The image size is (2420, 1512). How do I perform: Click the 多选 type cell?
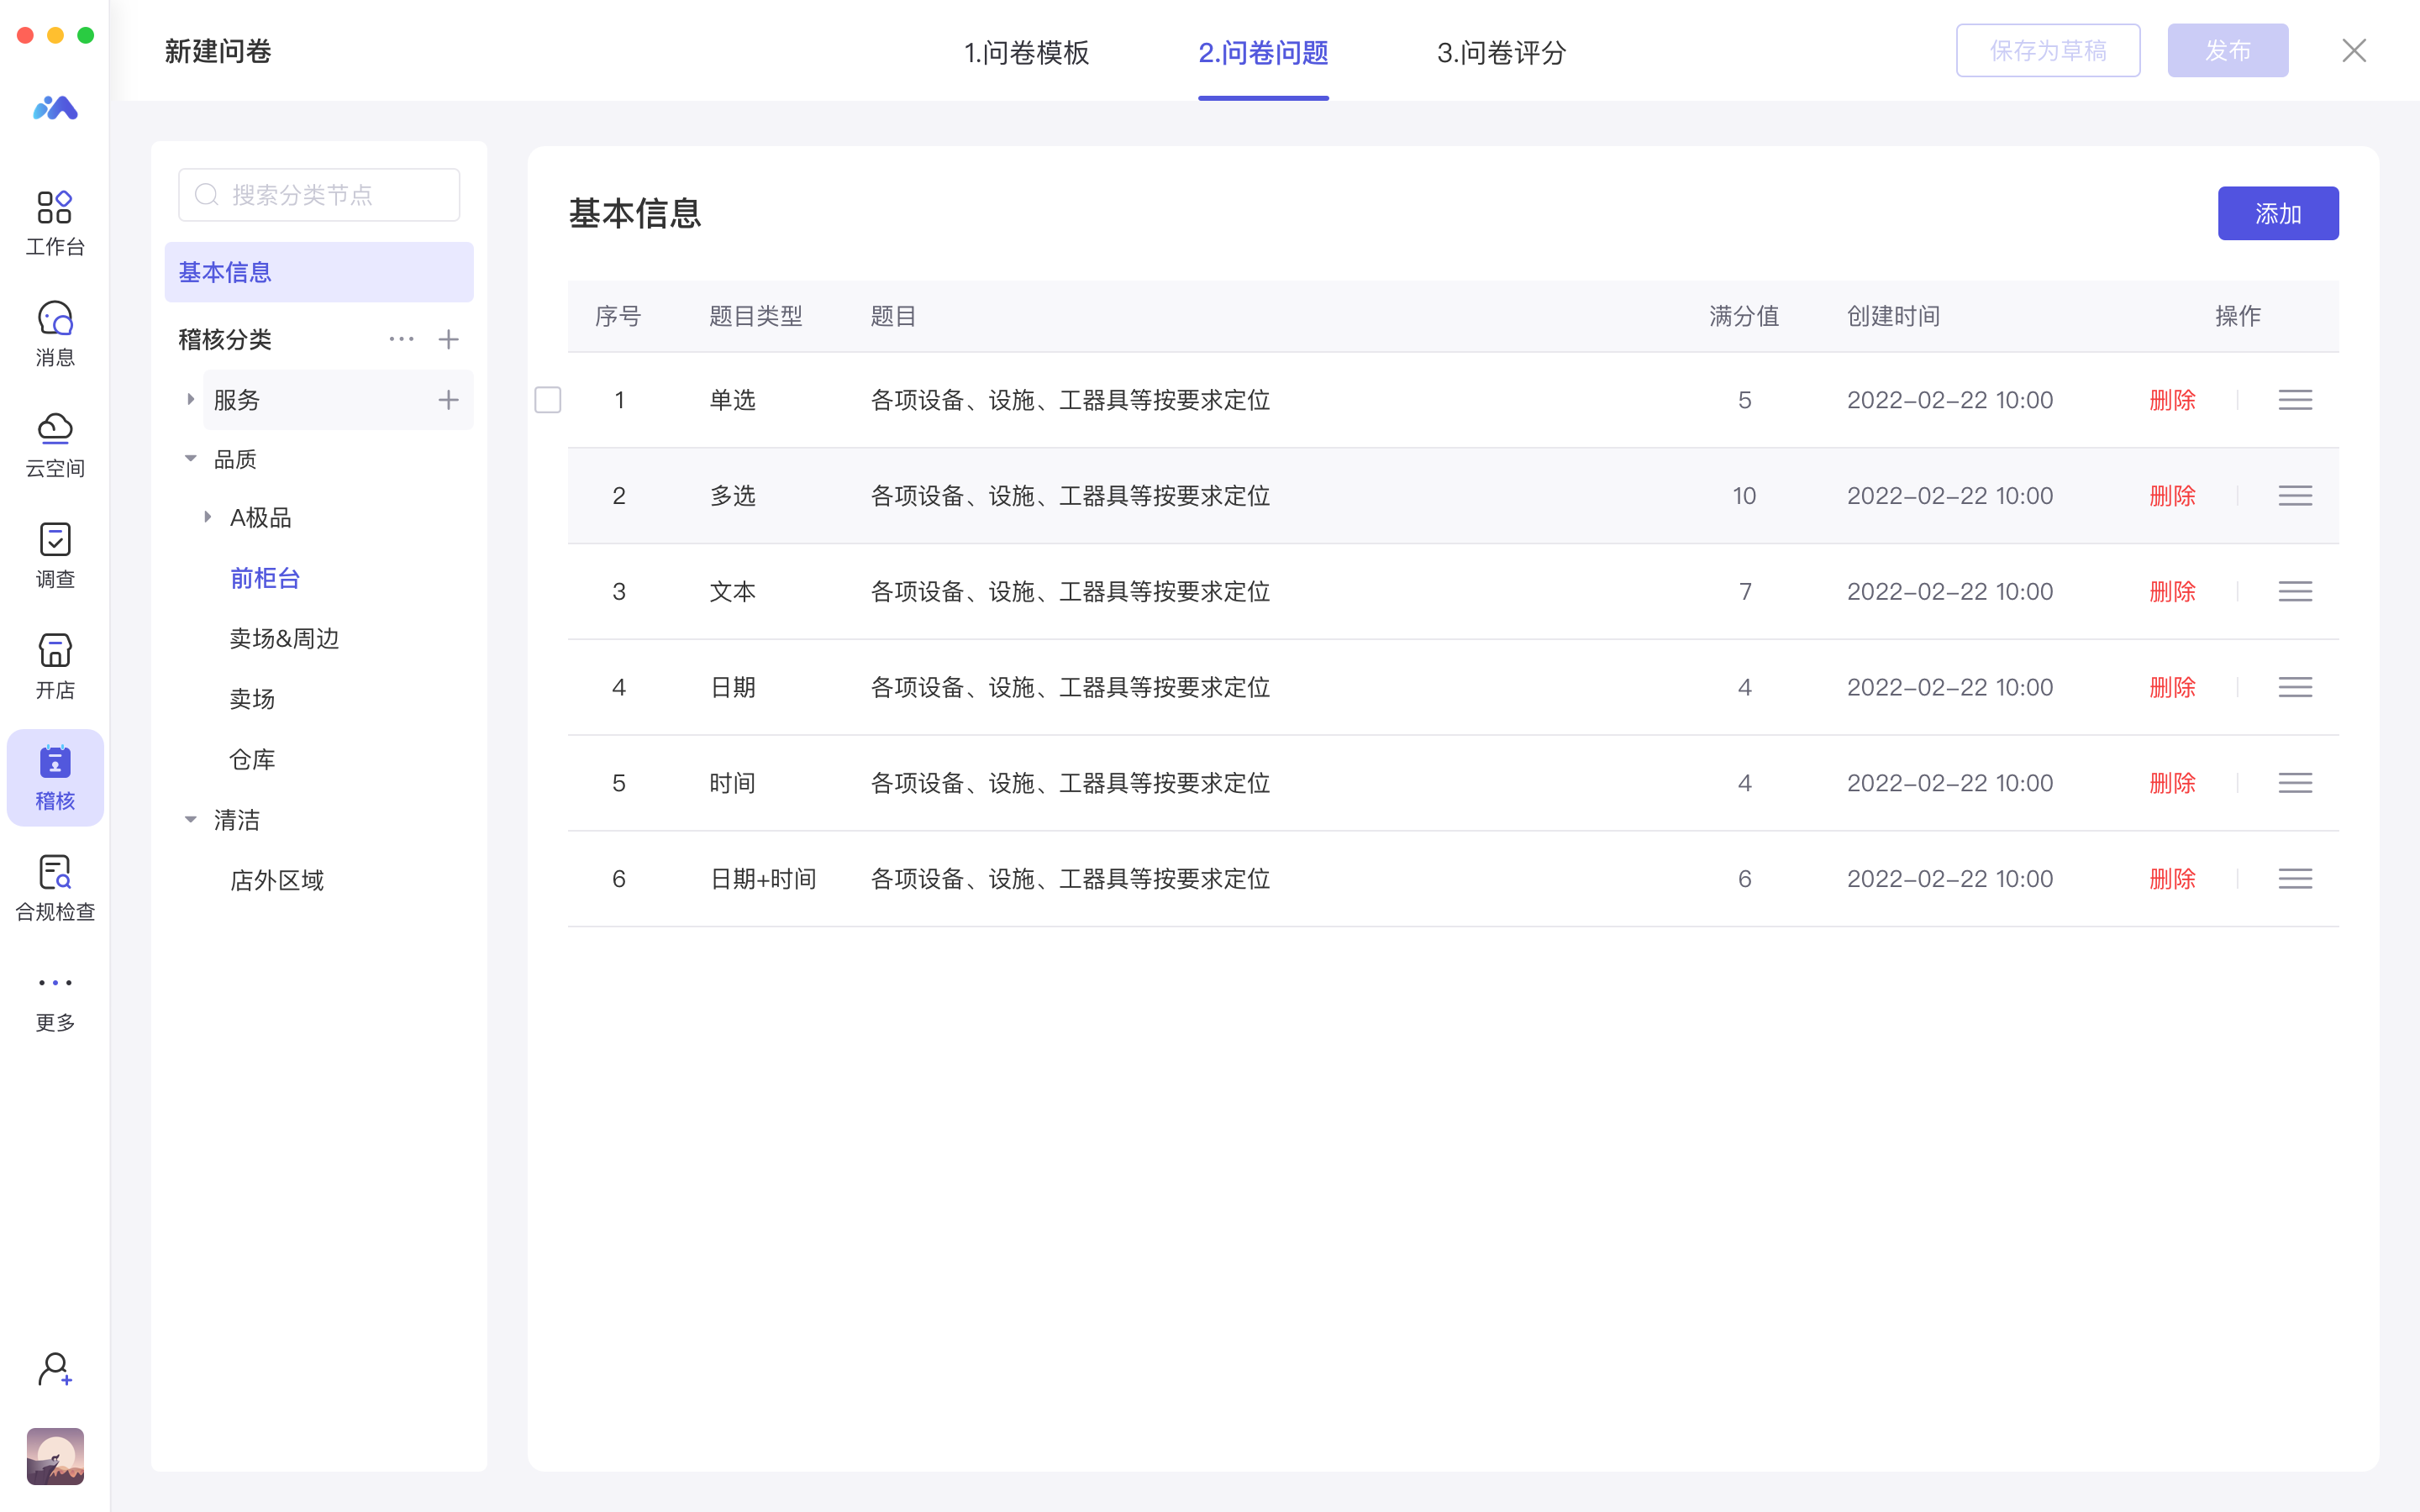point(733,496)
